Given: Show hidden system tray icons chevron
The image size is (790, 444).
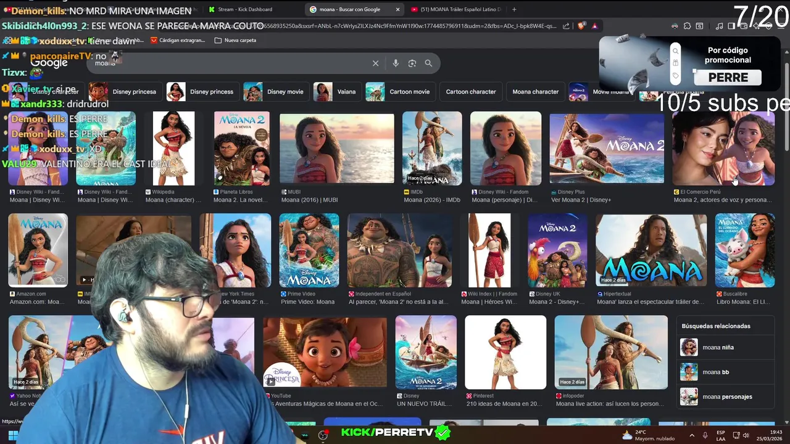Looking at the screenshot, I should [x=692, y=435].
